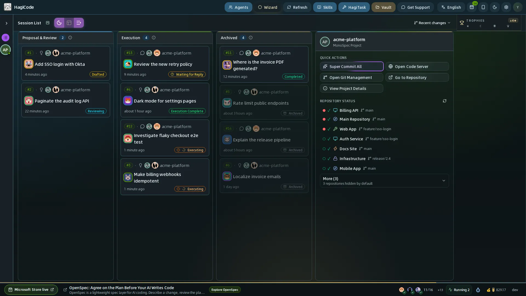Click Explore OpenSpec button
526x296 pixels.
tap(225, 290)
